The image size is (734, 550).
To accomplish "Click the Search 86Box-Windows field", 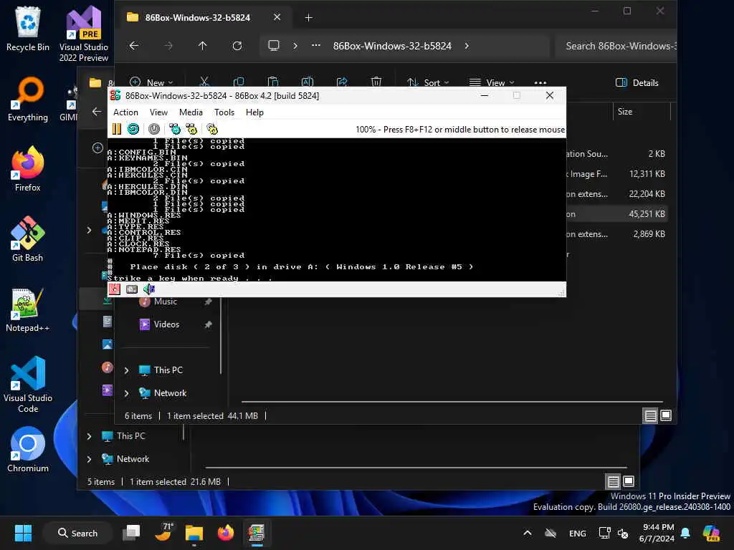I will (x=616, y=46).
